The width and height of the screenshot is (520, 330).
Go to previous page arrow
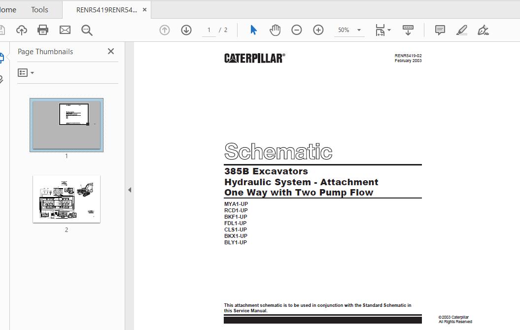[x=165, y=30]
